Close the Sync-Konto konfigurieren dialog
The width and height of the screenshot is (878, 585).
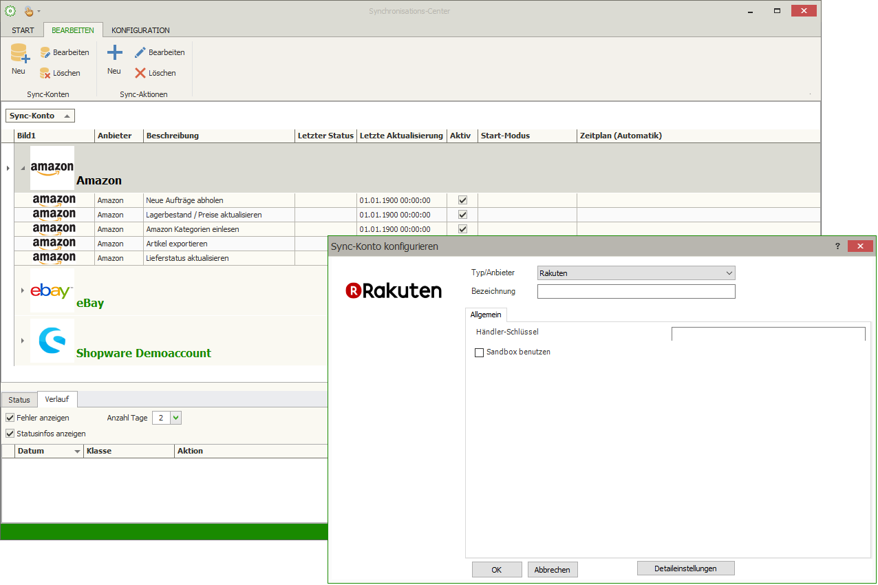tap(860, 246)
